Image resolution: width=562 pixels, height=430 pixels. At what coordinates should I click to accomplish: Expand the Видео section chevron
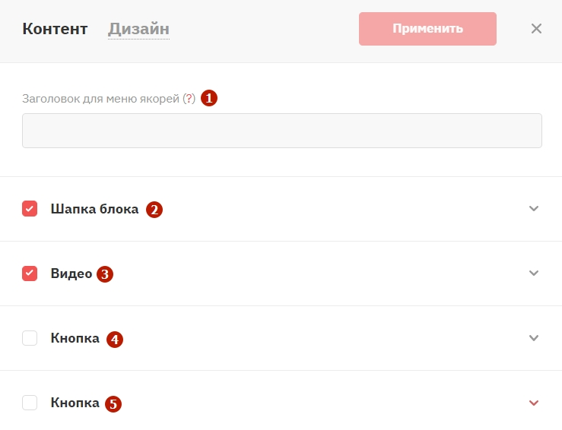coord(534,273)
